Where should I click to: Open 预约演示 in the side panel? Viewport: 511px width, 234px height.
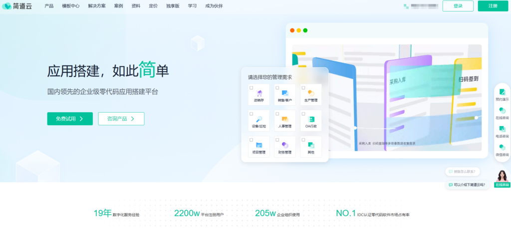[502, 95]
